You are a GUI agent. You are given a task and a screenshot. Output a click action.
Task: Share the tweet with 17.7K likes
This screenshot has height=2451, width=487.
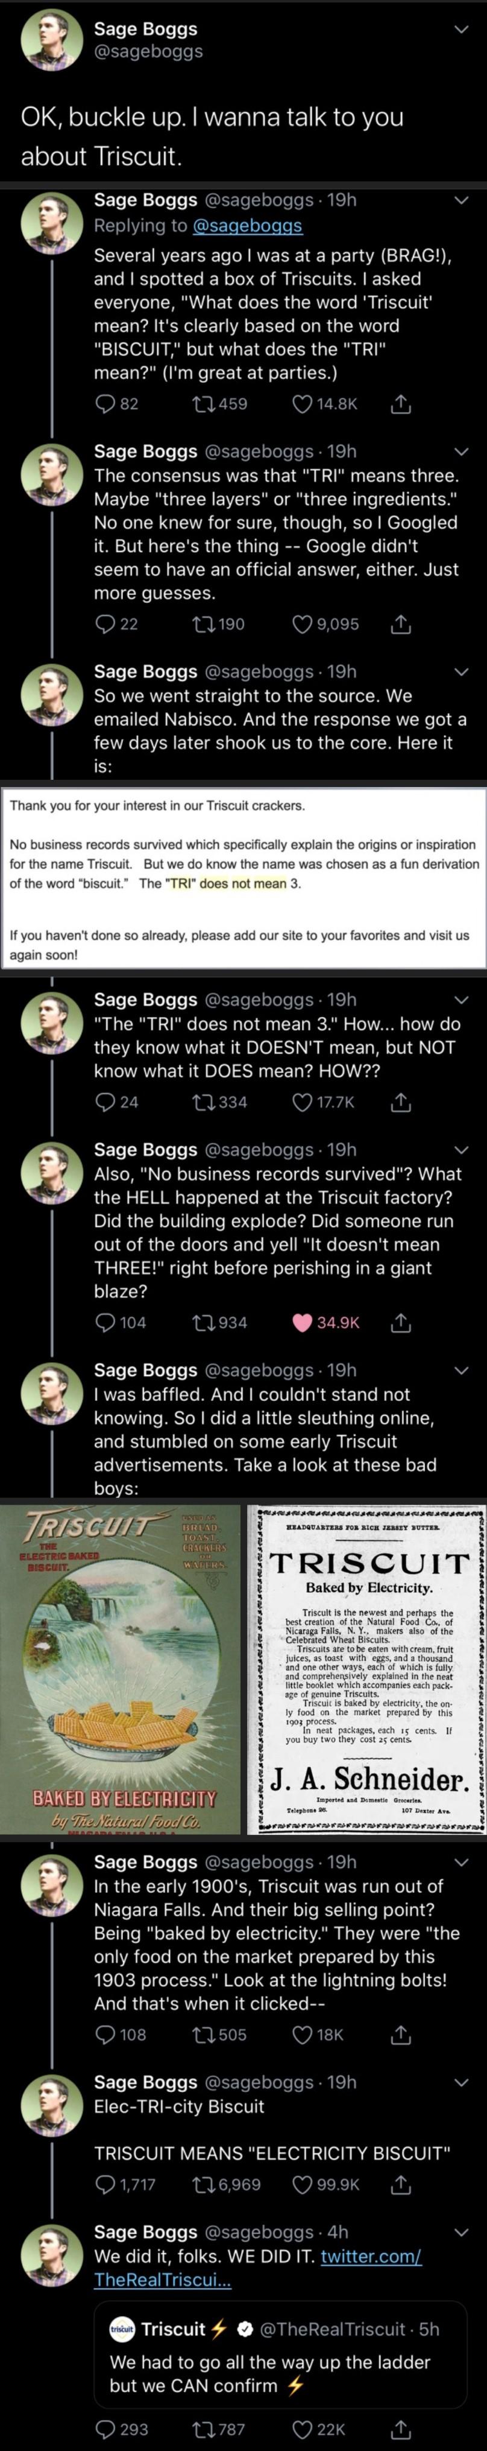pos(401,1102)
